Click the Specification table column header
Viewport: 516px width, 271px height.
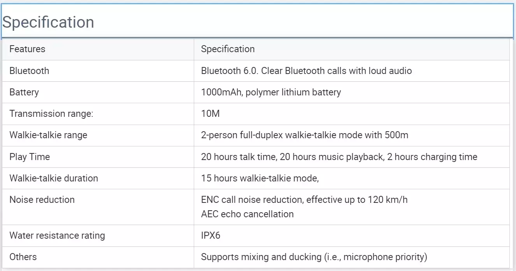228,49
